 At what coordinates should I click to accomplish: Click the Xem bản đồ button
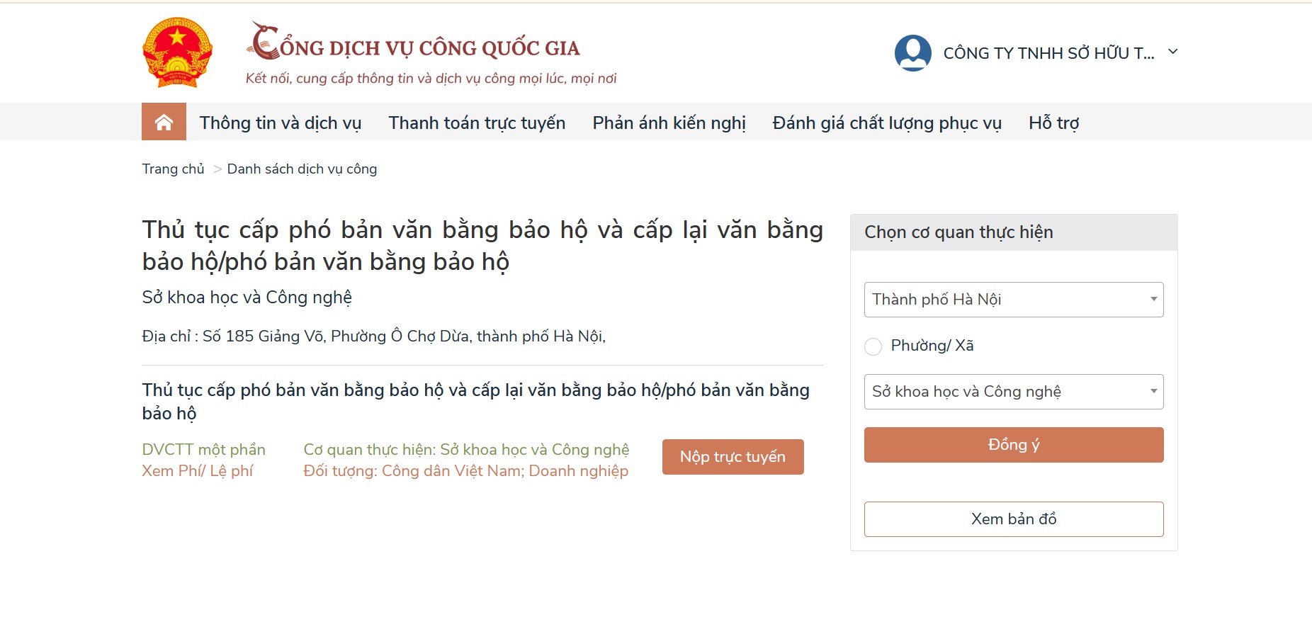pos(1013,519)
